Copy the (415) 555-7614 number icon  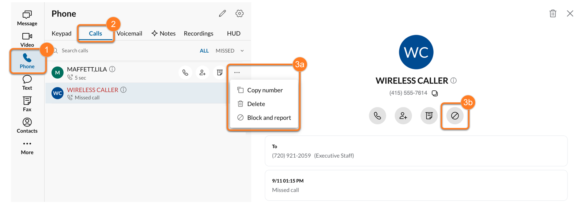[x=435, y=93]
